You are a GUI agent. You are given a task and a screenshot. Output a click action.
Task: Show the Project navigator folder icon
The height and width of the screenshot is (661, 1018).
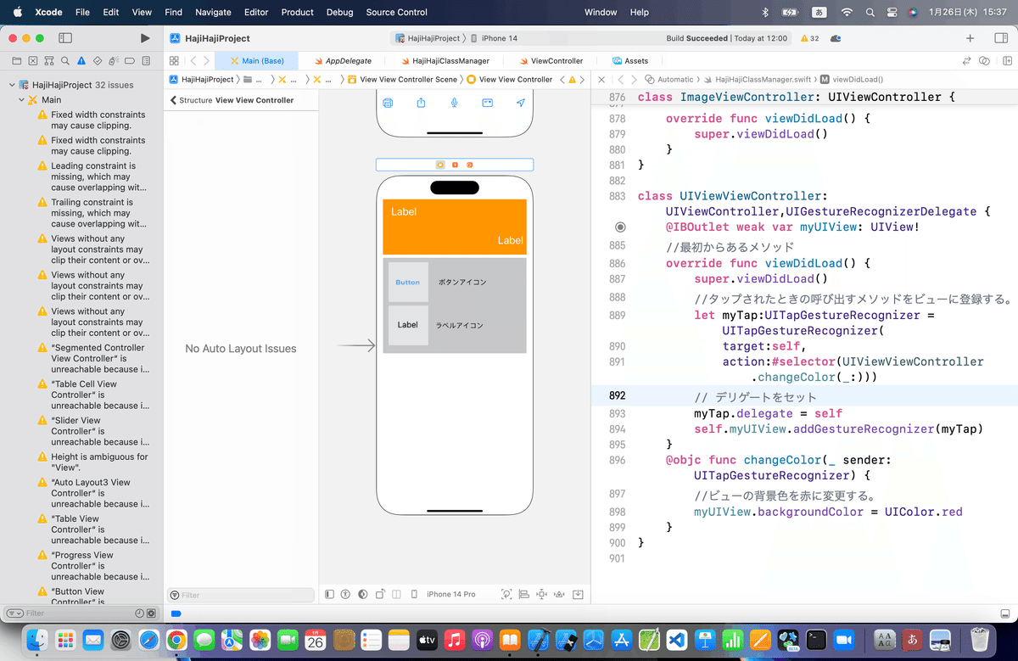(x=16, y=61)
